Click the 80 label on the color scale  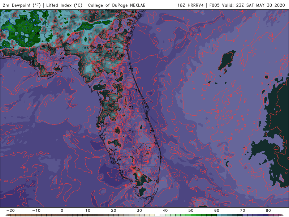tap(268, 210)
